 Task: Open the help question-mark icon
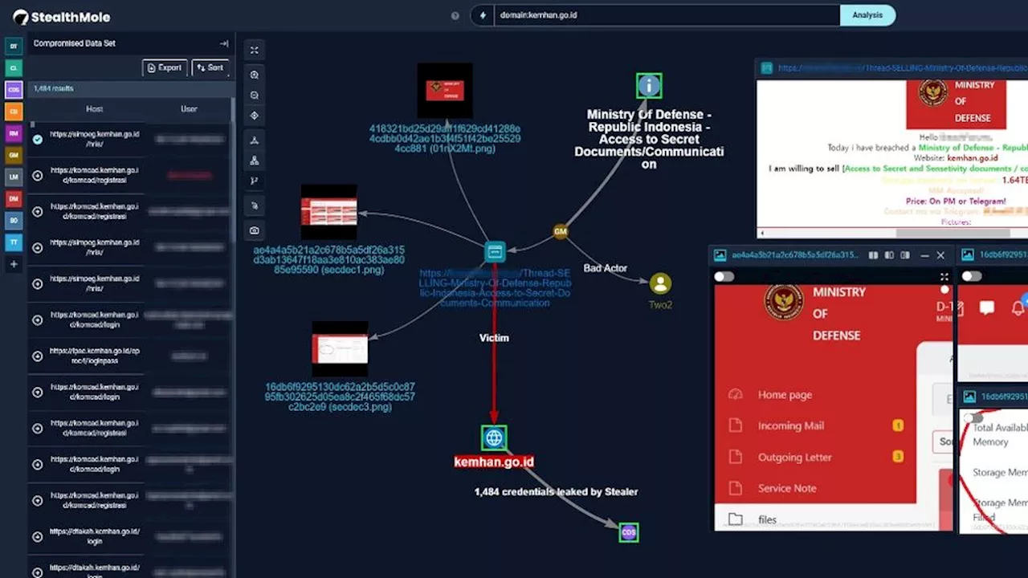(455, 15)
